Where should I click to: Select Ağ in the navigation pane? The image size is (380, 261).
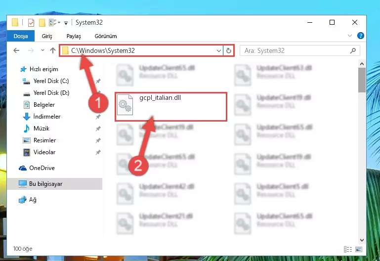coord(33,200)
